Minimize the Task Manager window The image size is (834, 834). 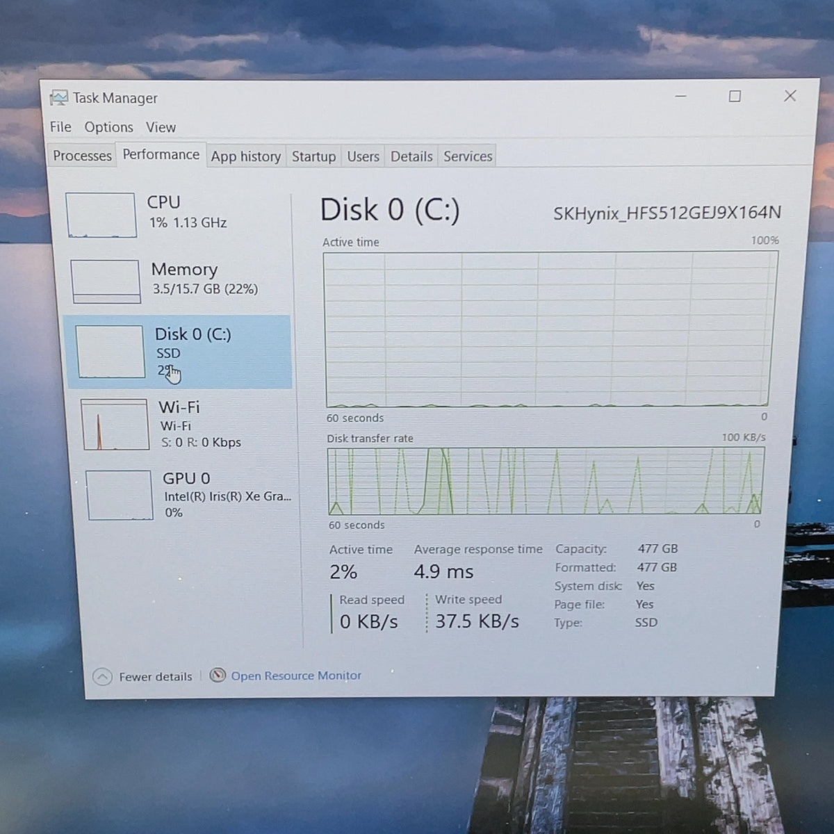click(680, 96)
